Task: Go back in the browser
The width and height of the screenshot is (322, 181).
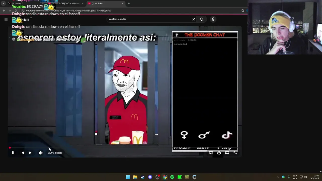Action: coord(4,11)
